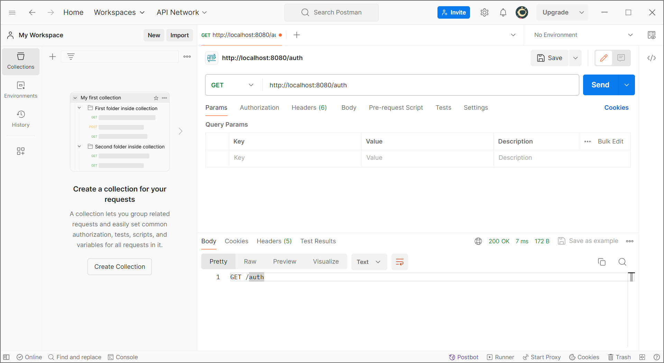Open the settings gear icon
664x363 pixels.
(485, 12)
